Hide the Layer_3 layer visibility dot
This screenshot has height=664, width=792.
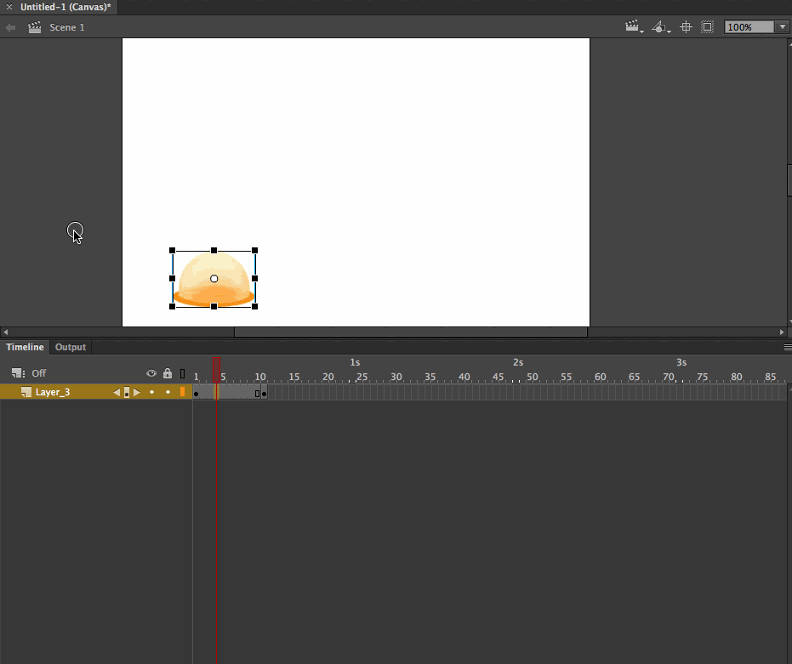(x=151, y=392)
